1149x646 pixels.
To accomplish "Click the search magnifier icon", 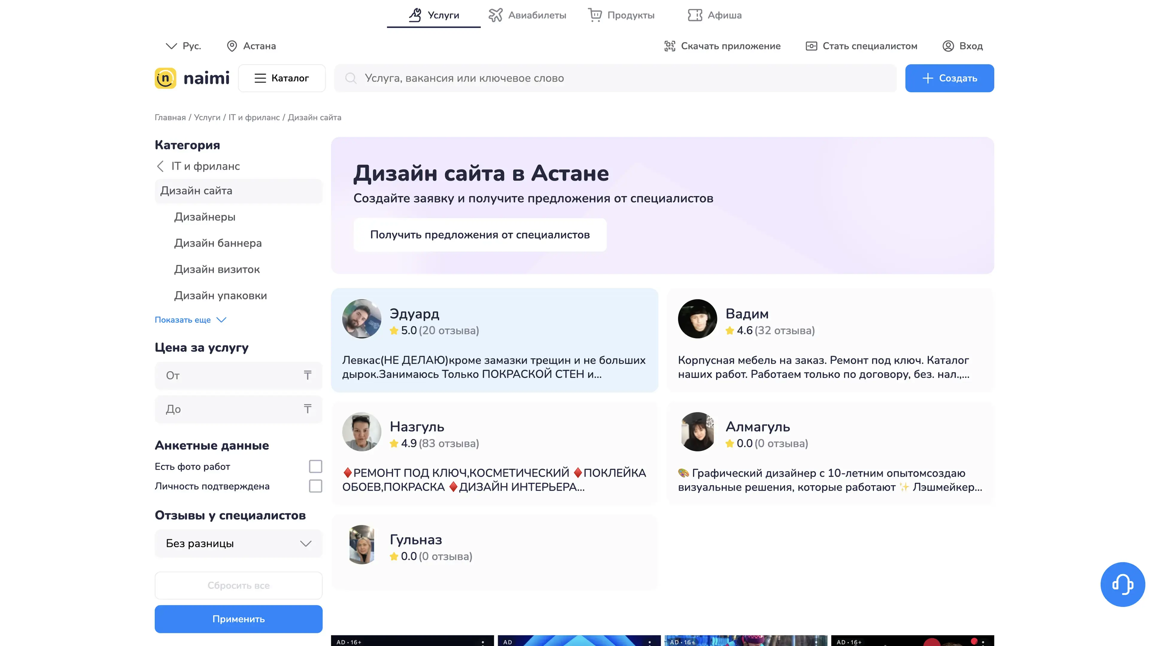I will tap(351, 78).
